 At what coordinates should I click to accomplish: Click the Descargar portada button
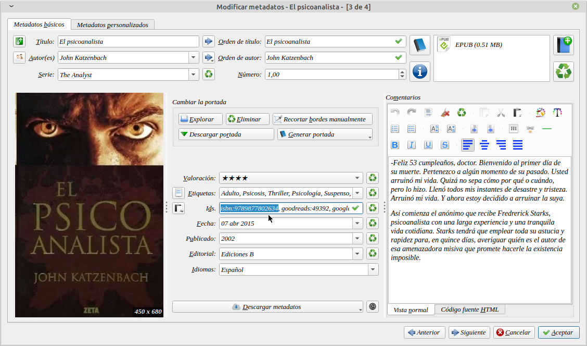click(x=226, y=134)
